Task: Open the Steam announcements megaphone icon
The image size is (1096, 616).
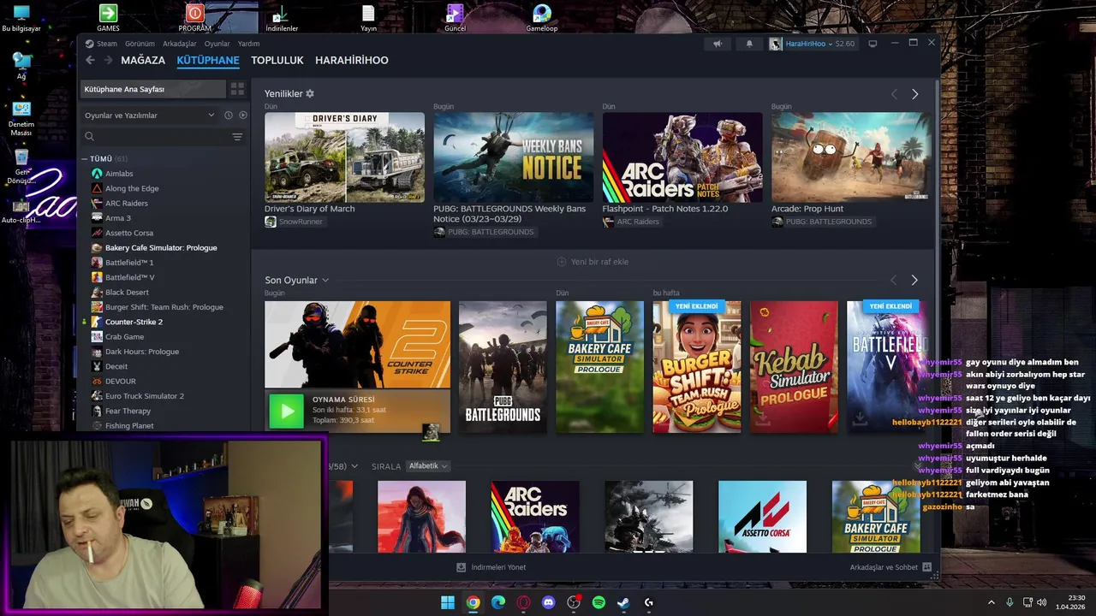Action: pos(718,44)
